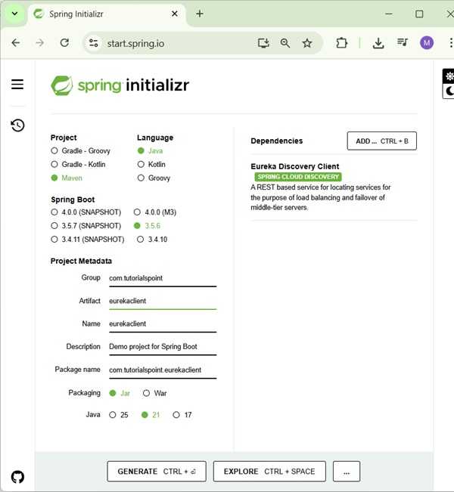The height and width of the screenshot is (492, 454).
Task: Click the Spring Initializr logo
Action: (120, 85)
